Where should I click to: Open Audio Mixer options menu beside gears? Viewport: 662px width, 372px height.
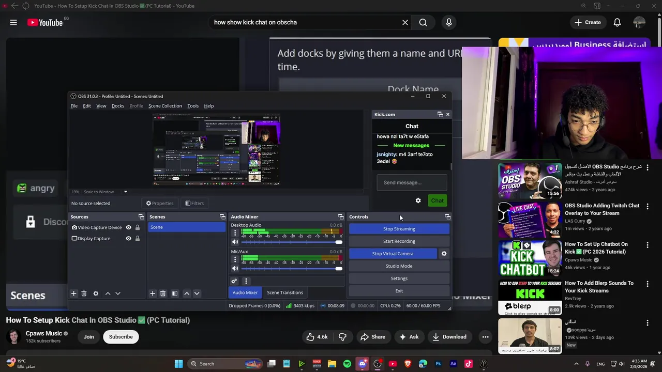click(246, 281)
